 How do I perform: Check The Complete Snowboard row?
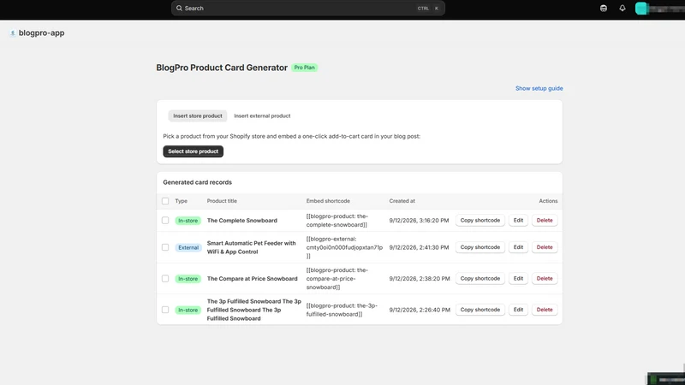pyautogui.click(x=165, y=221)
